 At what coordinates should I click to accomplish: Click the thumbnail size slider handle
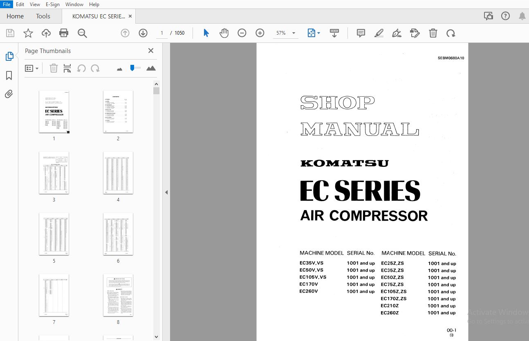tap(132, 68)
